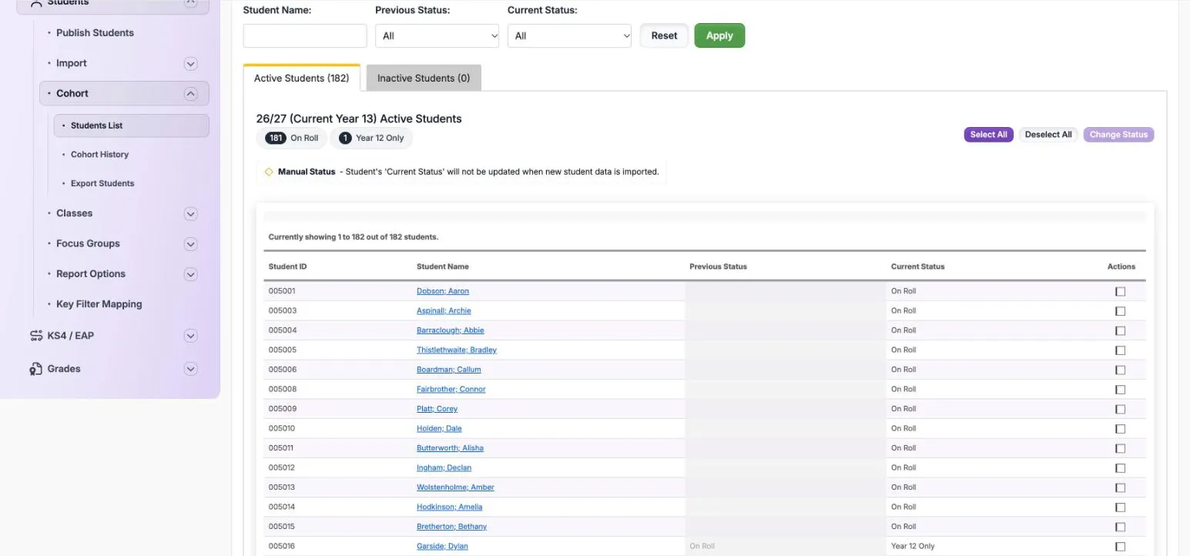Open student link Holden; Dale

pyautogui.click(x=439, y=429)
